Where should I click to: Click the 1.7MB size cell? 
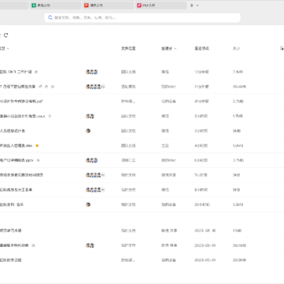[238, 116]
